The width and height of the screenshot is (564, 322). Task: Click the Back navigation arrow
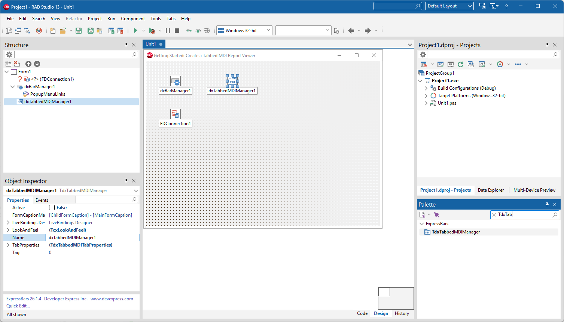[351, 31]
